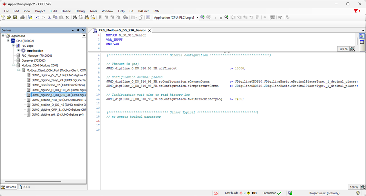This screenshot has width=366, height=196.
Task: Click the zoom magnifier at editor bottom
Action: coord(363,187)
